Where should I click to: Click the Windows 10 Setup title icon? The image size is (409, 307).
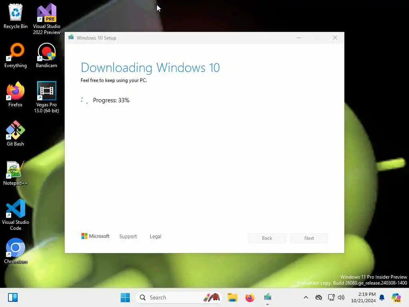tap(71, 38)
